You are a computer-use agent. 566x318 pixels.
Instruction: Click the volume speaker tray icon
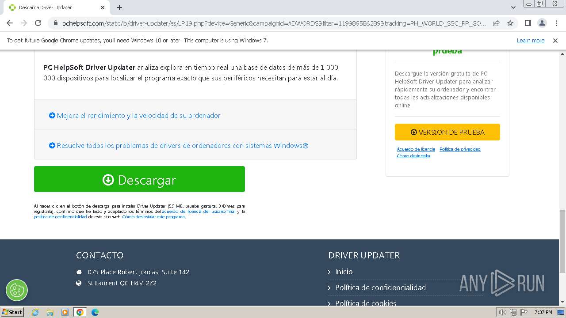pyautogui.click(x=502, y=312)
